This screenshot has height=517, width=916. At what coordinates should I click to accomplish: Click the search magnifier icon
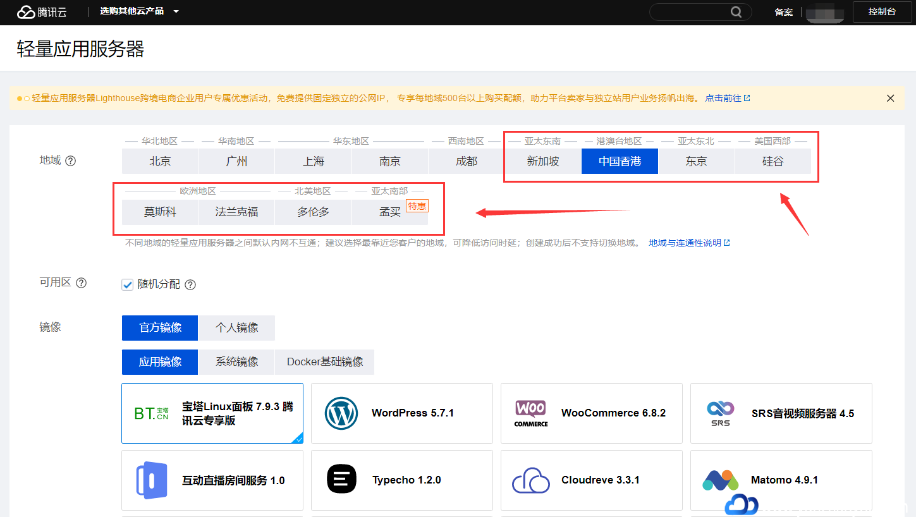coord(736,12)
